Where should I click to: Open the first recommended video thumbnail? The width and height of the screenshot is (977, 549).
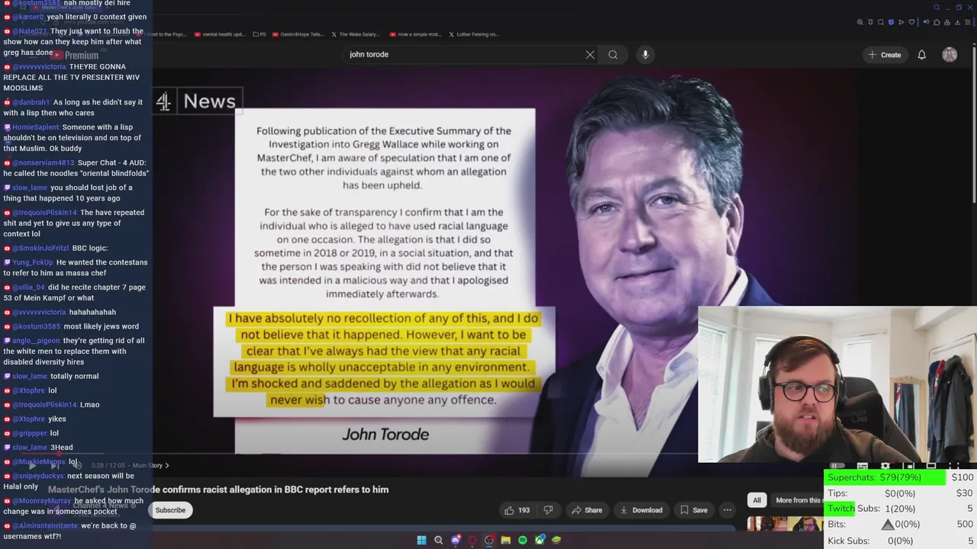(x=785, y=524)
